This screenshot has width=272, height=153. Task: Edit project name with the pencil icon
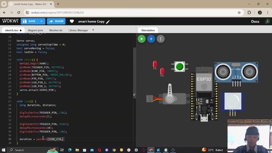pos(108,22)
